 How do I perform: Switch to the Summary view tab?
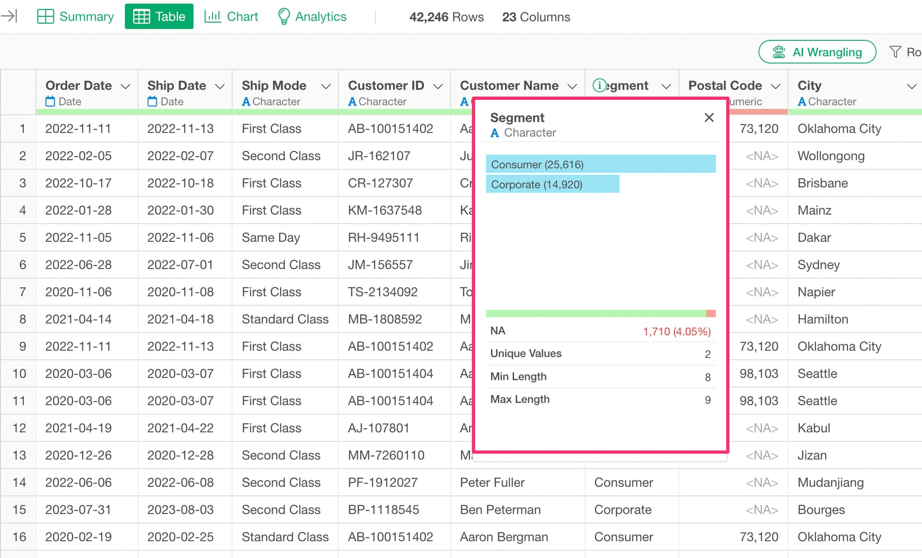76,16
